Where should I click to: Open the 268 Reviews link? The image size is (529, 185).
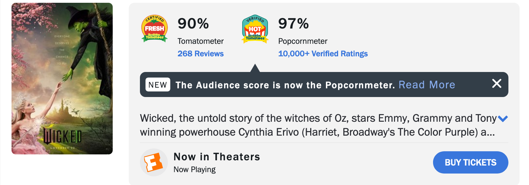pos(201,54)
